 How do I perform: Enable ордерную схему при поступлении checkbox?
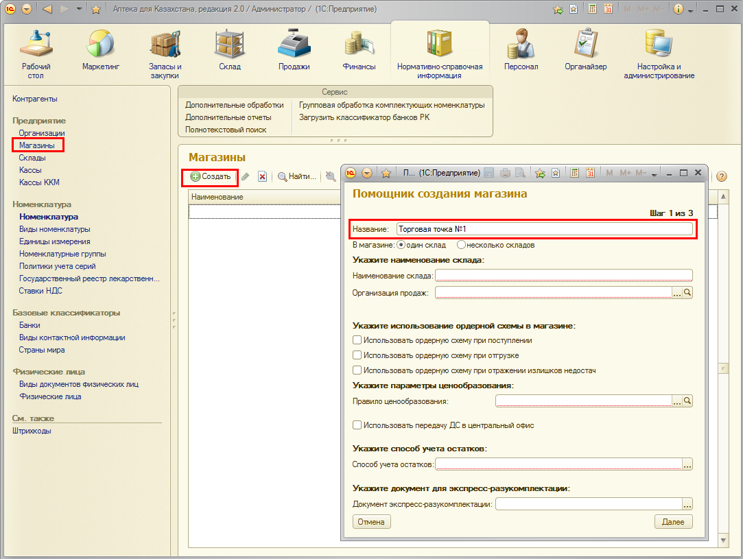pyautogui.click(x=357, y=340)
